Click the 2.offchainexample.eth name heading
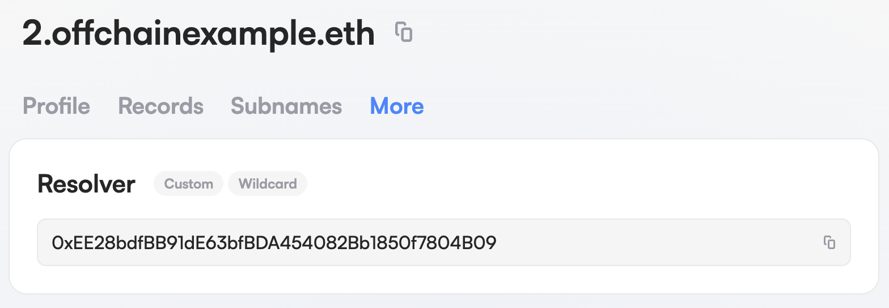This screenshot has height=308, width=889. pos(198,34)
